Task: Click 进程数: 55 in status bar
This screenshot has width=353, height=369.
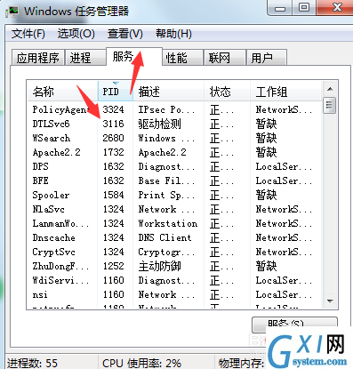Action: [32, 363]
